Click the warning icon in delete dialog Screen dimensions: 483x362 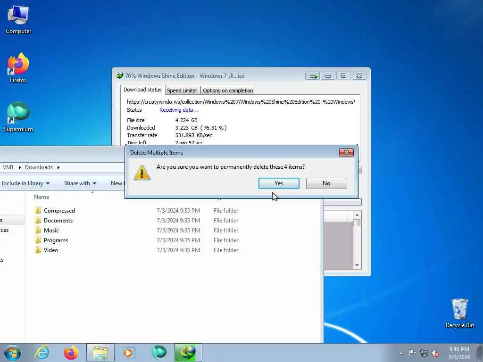(142, 173)
